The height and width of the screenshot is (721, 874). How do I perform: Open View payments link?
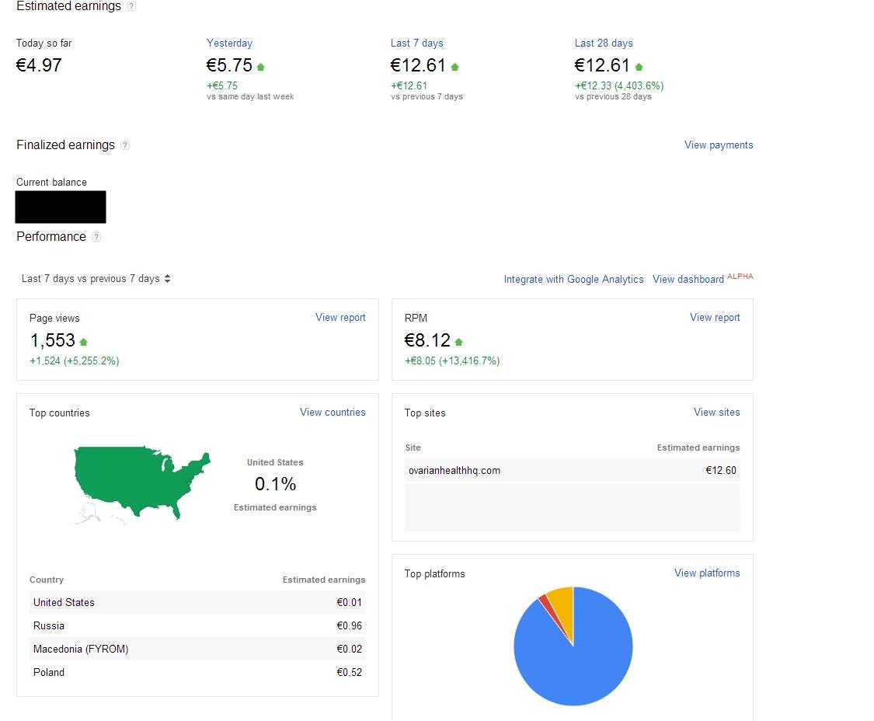click(718, 145)
